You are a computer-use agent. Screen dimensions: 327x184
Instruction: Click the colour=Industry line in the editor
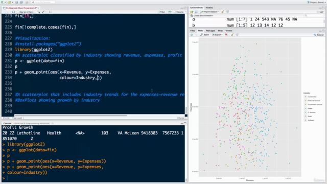81,78
